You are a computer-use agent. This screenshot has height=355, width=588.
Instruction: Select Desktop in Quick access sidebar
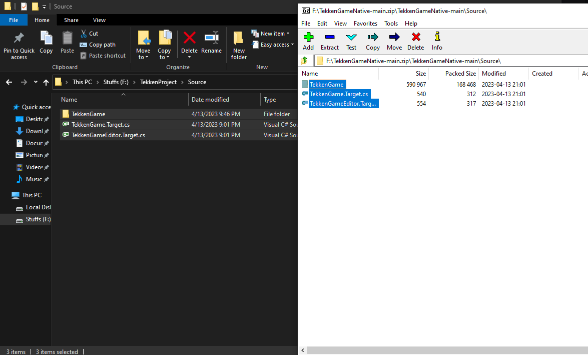(32, 119)
